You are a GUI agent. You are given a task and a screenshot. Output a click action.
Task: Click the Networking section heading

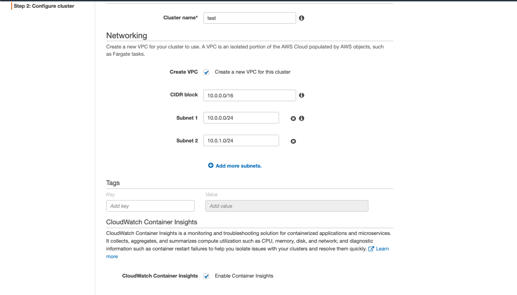click(127, 35)
